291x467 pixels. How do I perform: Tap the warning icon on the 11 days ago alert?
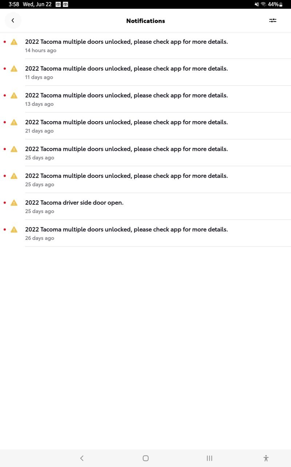(14, 69)
